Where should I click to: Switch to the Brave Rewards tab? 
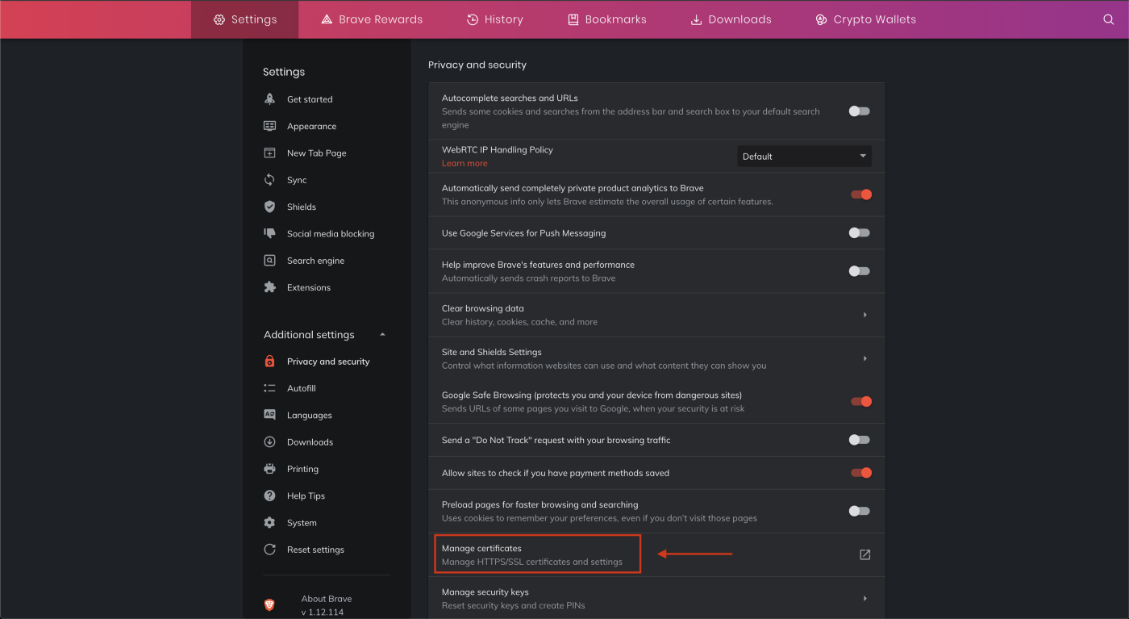click(x=372, y=19)
